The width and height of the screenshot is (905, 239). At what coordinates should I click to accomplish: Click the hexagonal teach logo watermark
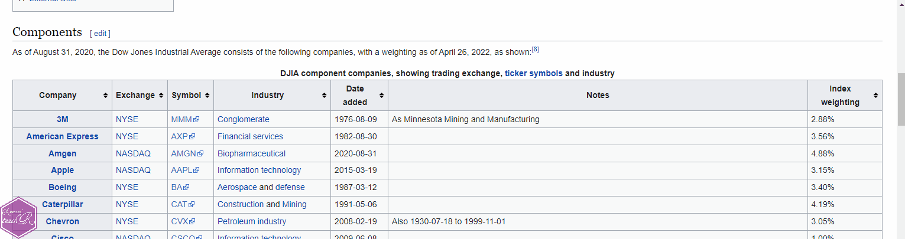(x=19, y=218)
